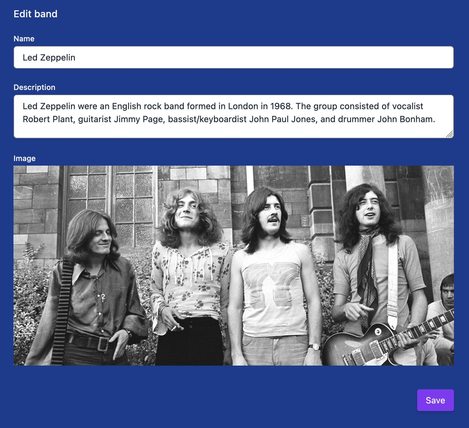Place cursor on "Led Zeppelin" in Name field
This screenshot has width=469, height=428.
tap(49, 58)
